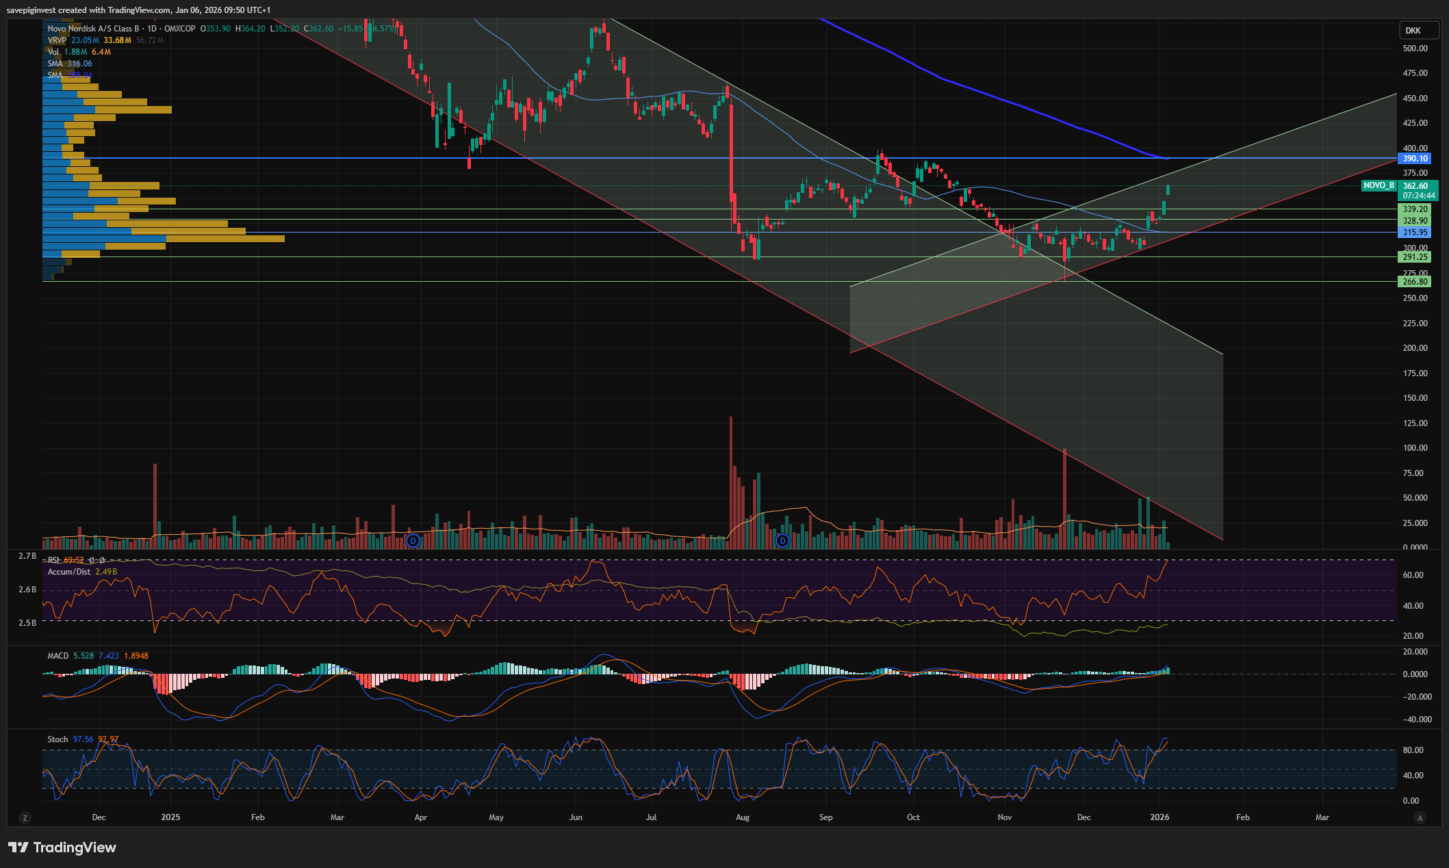Click the A auto-scale icon at bottom-right
Viewport: 1449px width, 868px height.
pos(1420,817)
